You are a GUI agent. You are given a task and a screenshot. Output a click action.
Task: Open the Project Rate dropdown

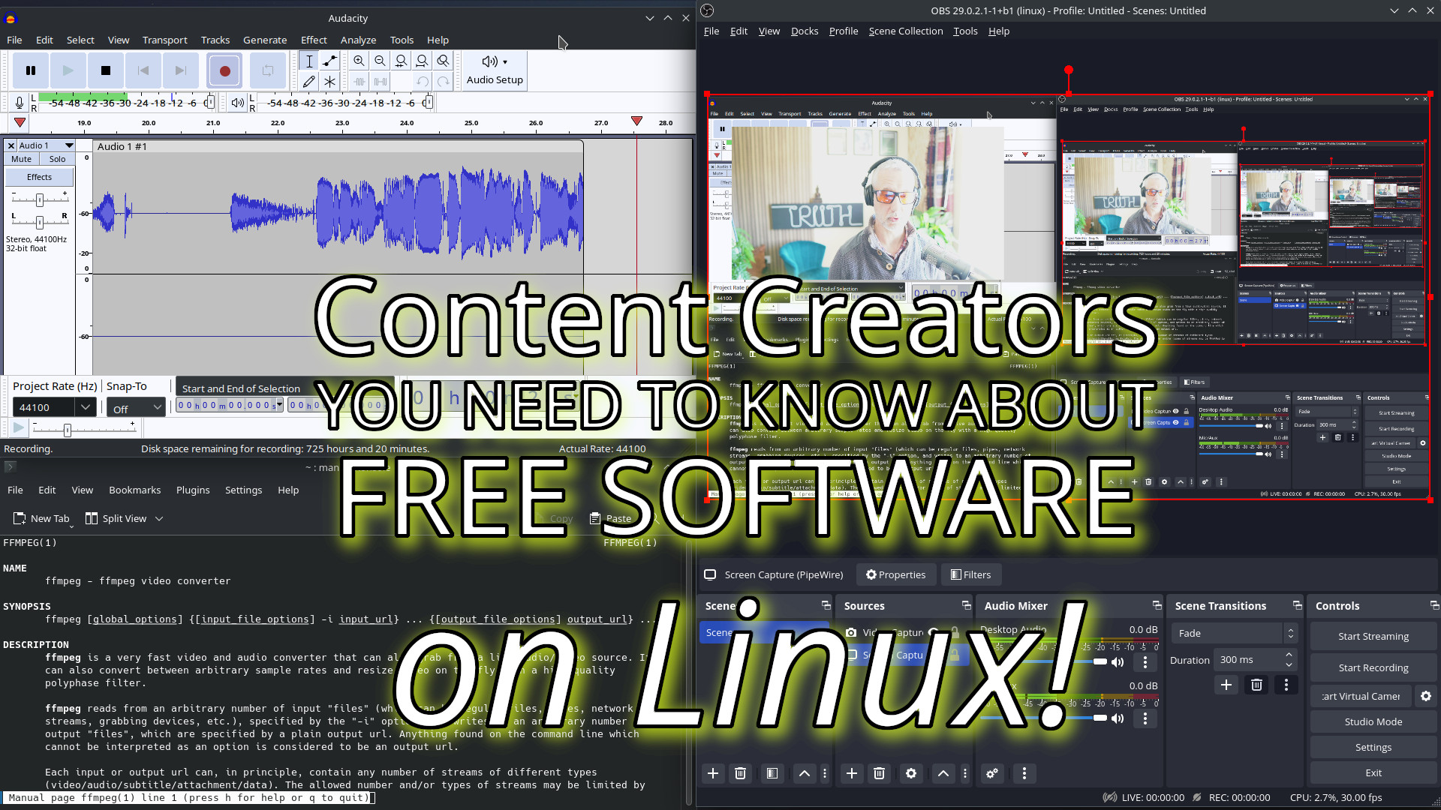pos(85,406)
